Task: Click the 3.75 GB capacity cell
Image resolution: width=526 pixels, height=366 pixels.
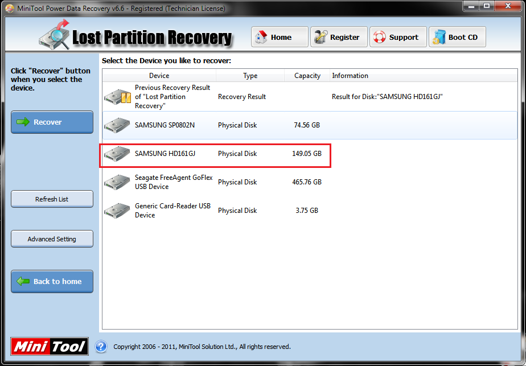Action: click(307, 211)
